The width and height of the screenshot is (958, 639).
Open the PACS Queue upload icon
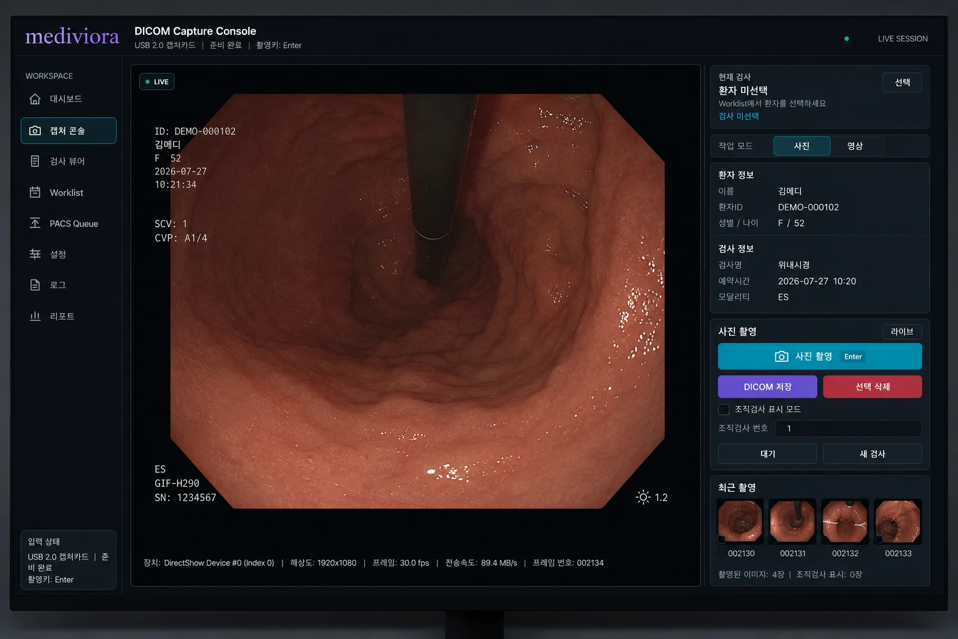point(35,223)
